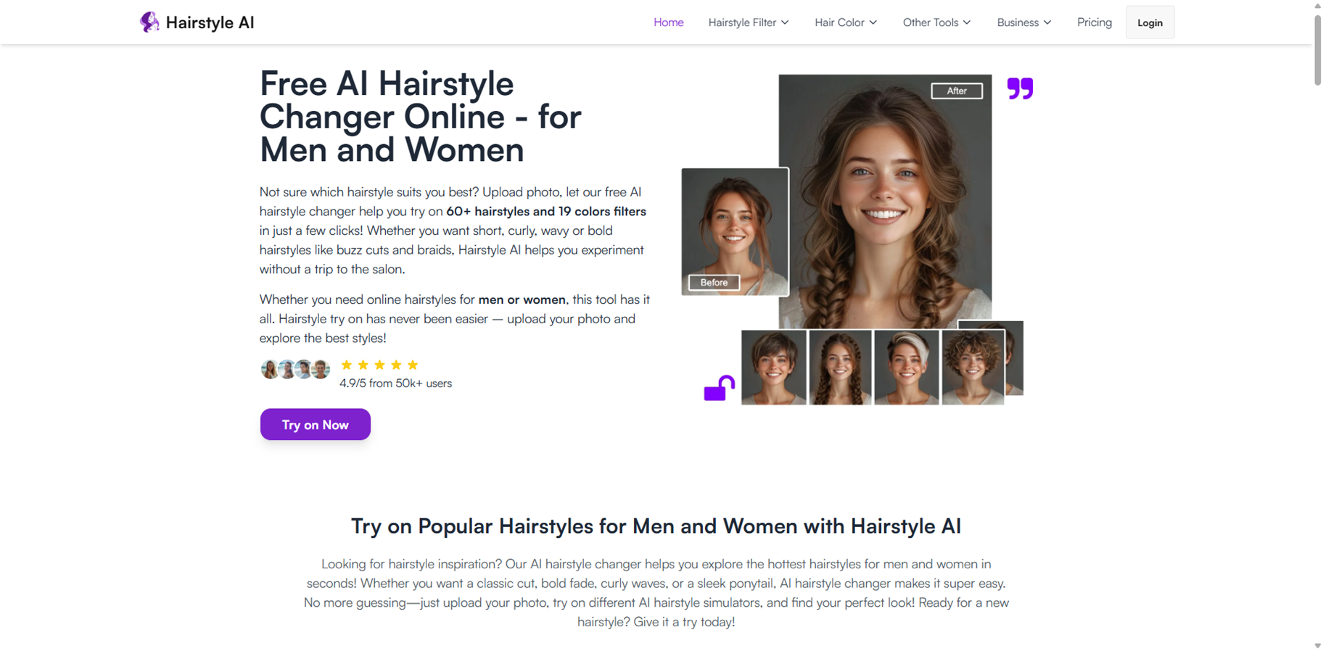
Task: Click the fifth gold rating star
Action: pyautogui.click(x=413, y=365)
